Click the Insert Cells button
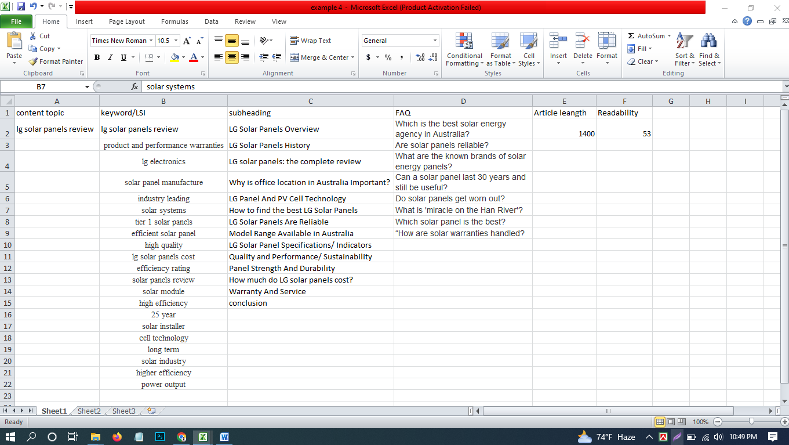789x445 pixels. tap(558, 50)
